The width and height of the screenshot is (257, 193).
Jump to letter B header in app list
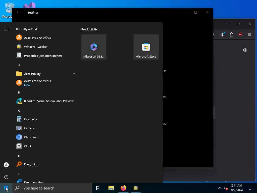click(x=19, y=92)
